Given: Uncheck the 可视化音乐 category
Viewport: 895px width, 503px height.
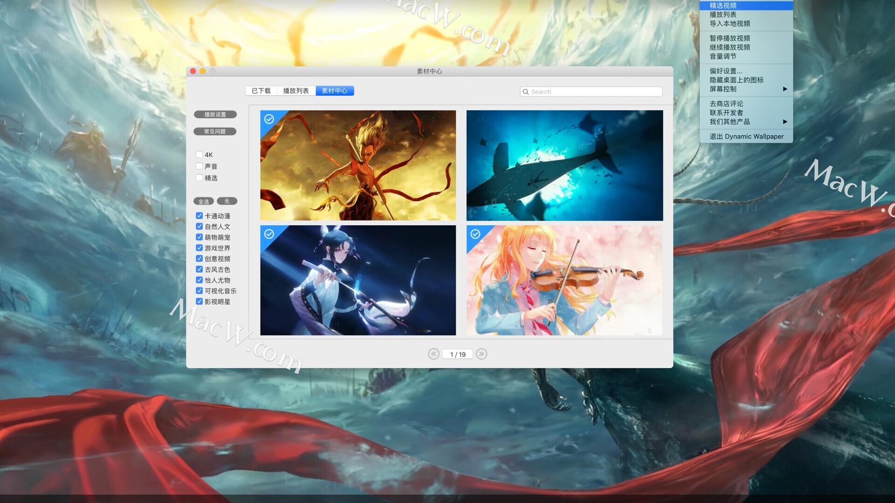Looking at the screenshot, I should tap(199, 291).
